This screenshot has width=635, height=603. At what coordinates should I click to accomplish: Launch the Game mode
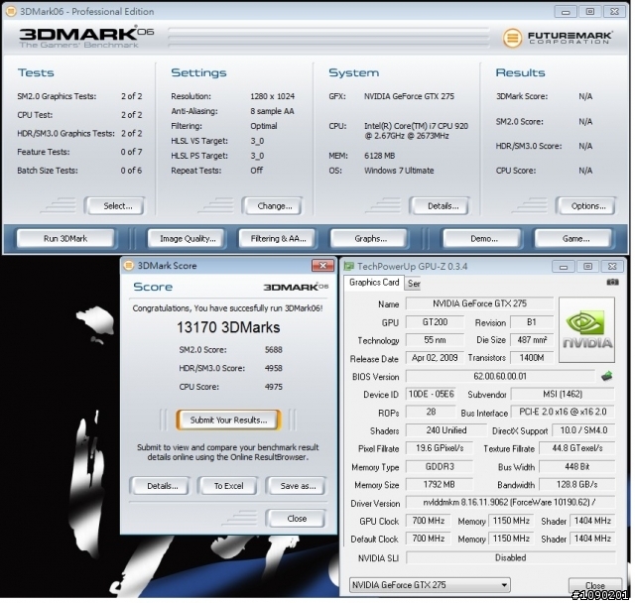coord(575,238)
